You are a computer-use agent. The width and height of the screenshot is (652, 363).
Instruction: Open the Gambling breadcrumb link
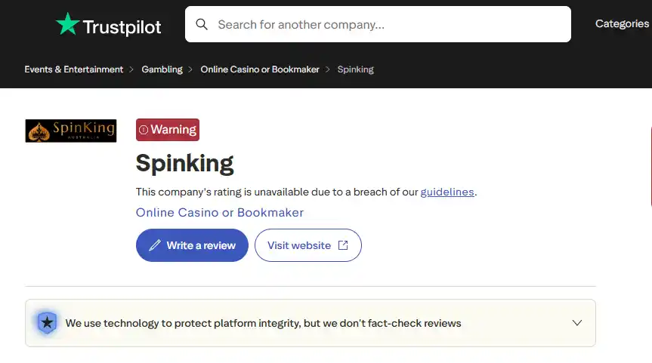pos(162,69)
